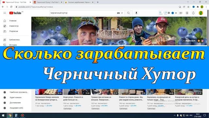
Task: Open История in the sidebar
Action: (13, 45)
